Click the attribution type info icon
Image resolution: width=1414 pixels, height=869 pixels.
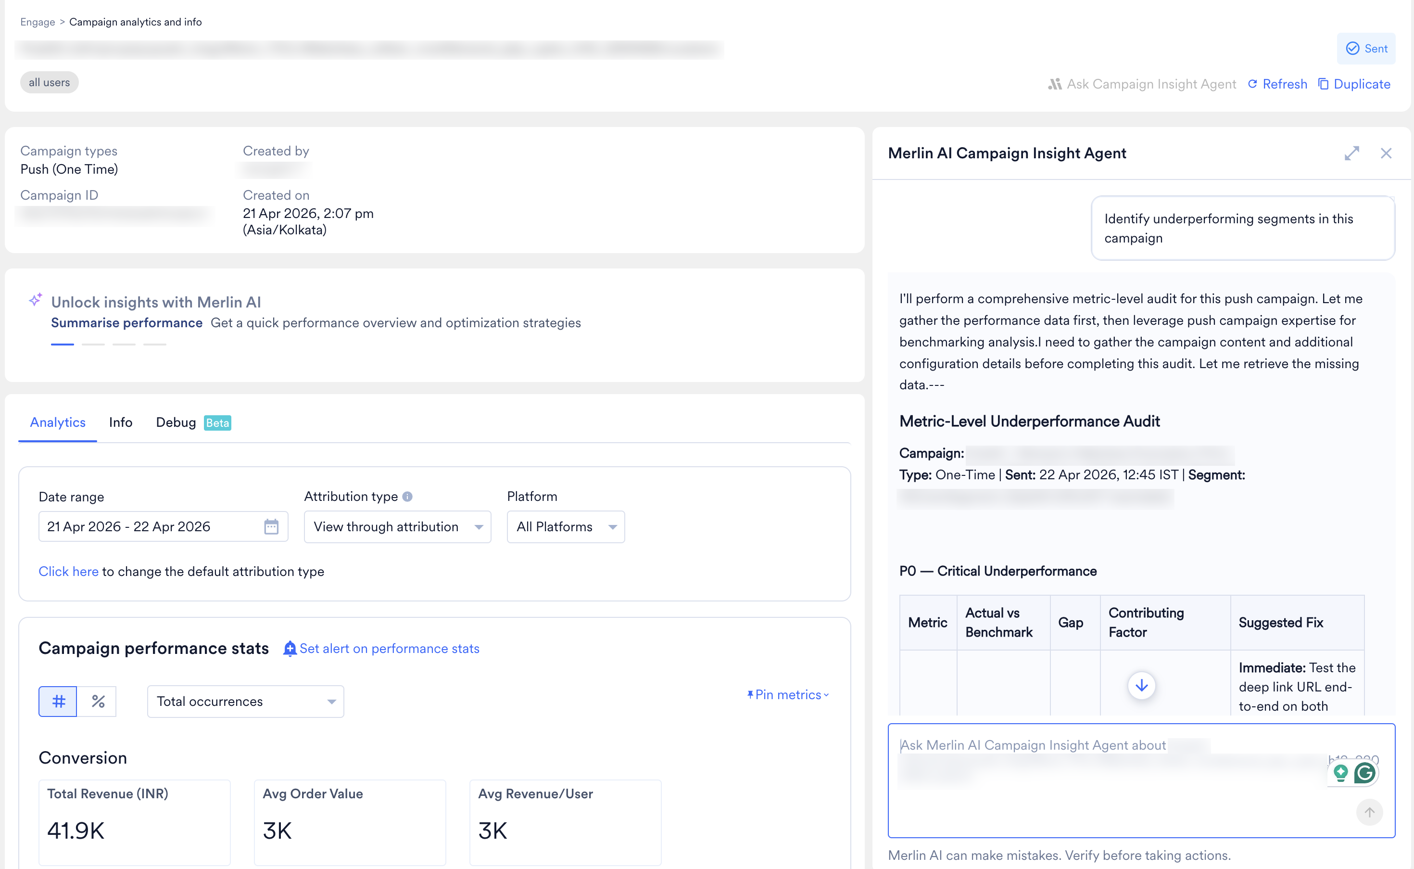(407, 497)
